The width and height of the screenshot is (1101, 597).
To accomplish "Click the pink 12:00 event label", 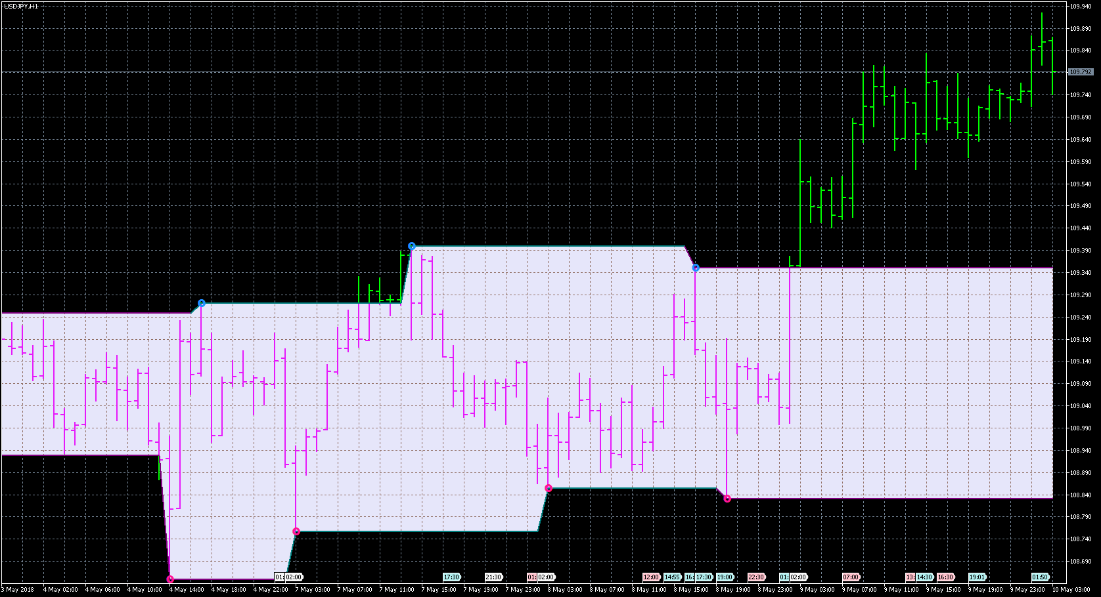I will click(651, 577).
